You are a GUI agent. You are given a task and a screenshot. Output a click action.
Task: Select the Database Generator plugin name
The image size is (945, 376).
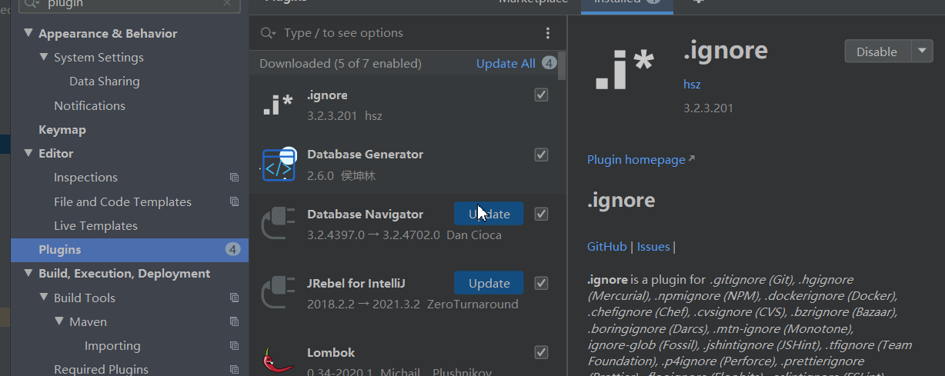[x=366, y=155]
